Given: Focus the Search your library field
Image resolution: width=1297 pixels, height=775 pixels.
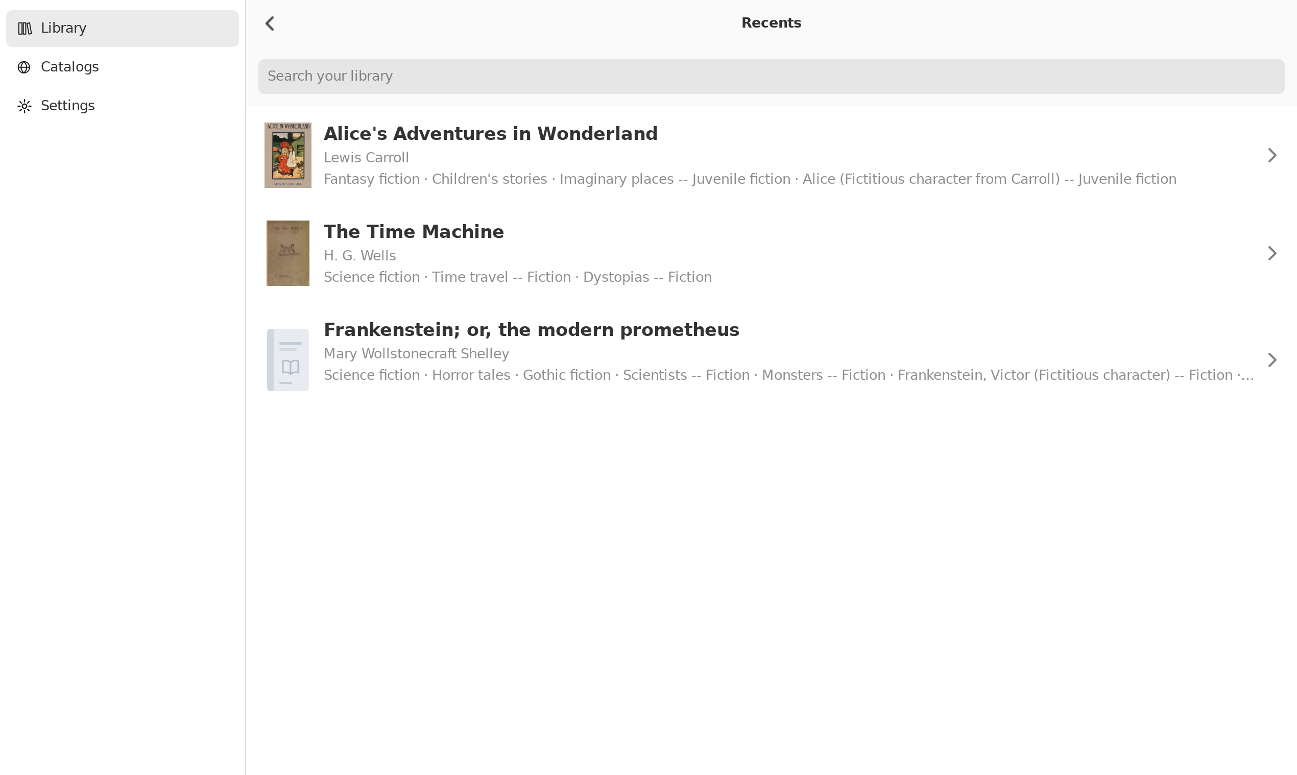Looking at the screenshot, I should pyautogui.click(x=771, y=76).
